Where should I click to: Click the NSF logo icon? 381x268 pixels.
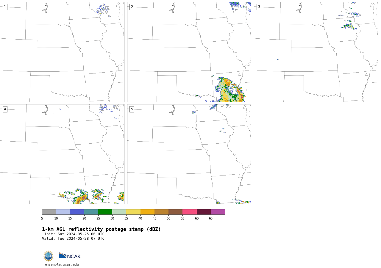48,256
